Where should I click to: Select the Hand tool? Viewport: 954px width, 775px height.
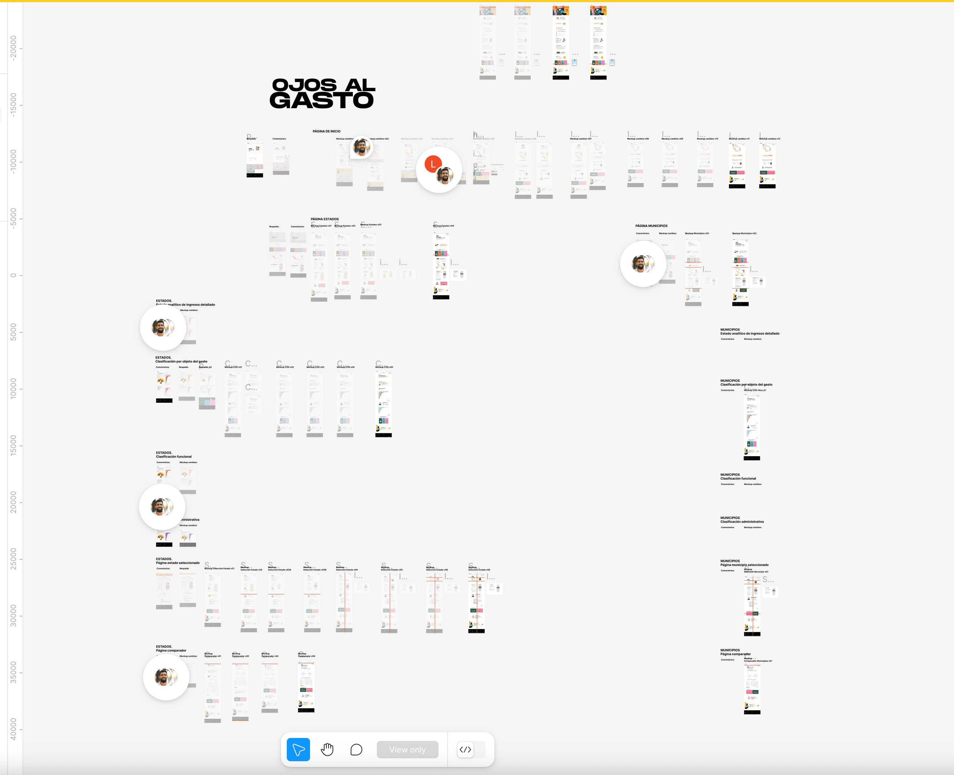tap(327, 750)
